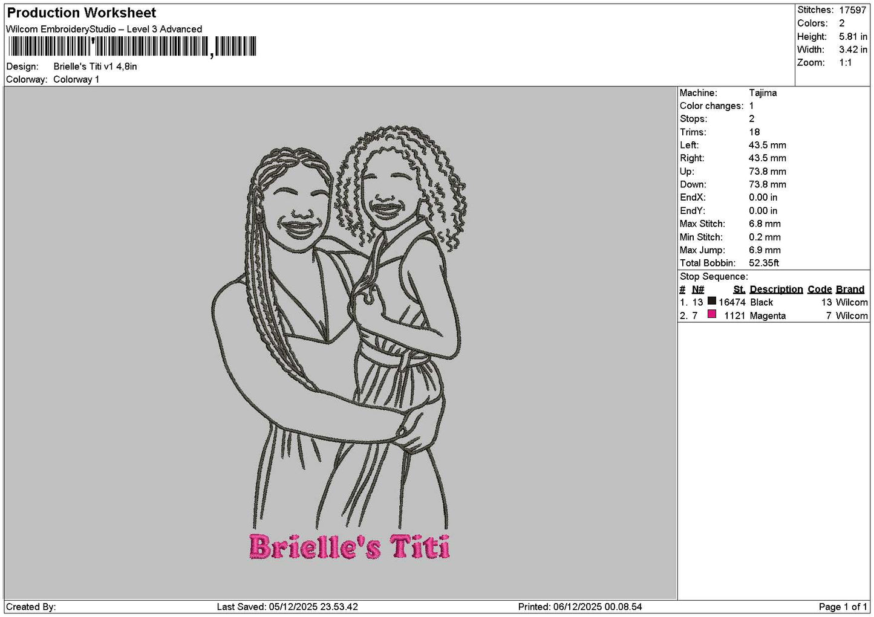Click the Zoom value 1:1
The height and width of the screenshot is (617, 874).
pyautogui.click(x=845, y=62)
